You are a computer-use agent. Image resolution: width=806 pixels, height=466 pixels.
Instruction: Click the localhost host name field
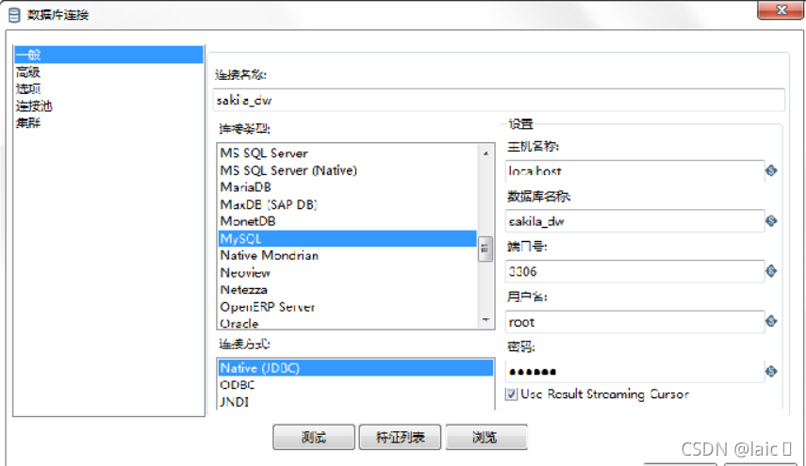pyautogui.click(x=634, y=171)
